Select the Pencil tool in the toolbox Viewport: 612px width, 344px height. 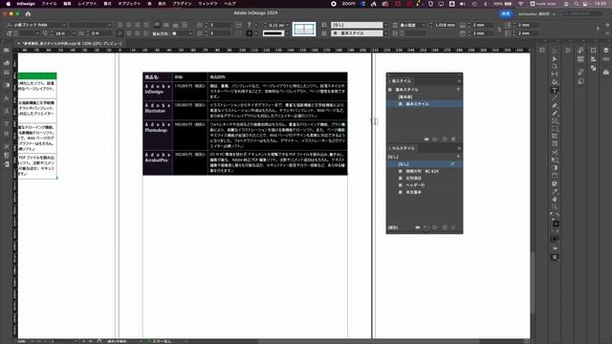click(x=555, y=114)
